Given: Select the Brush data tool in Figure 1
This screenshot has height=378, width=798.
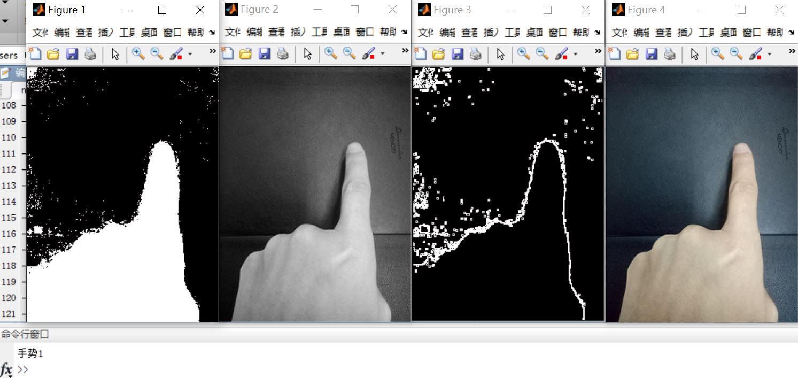Looking at the screenshot, I should (176, 53).
